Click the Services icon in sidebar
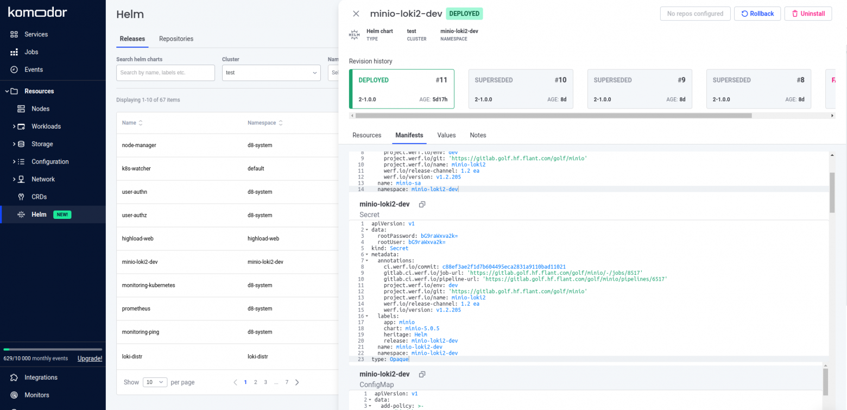 pos(14,34)
